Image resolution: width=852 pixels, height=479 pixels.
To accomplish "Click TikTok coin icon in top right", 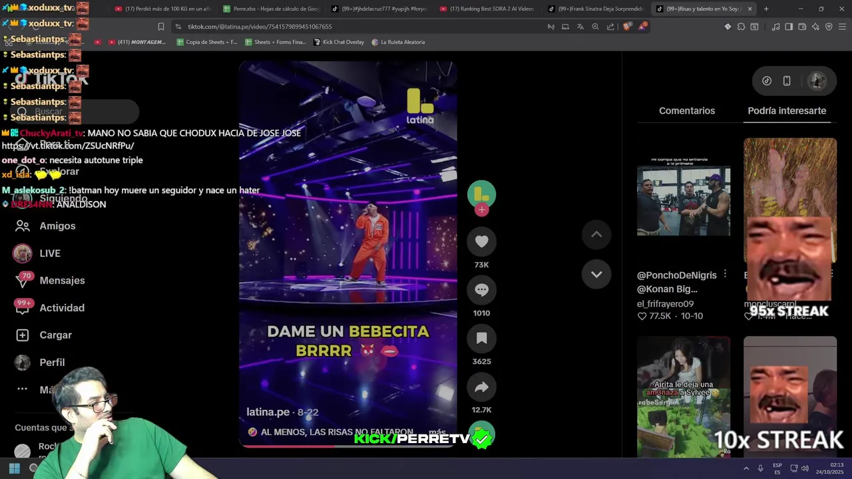I will [x=767, y=80].
